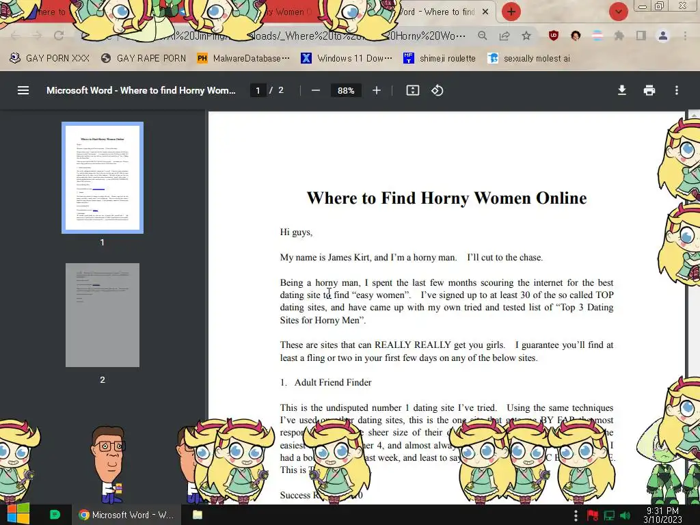Open the Chrome three-dot menu
The height and width of the screenshot is (525, 700).
(x=685, y=36)
